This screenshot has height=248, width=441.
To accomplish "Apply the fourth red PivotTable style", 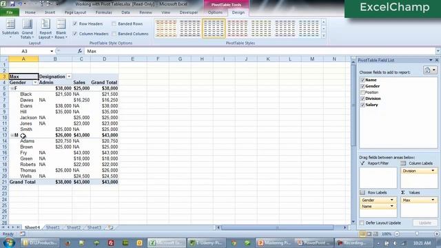I will tap(237, 28).
